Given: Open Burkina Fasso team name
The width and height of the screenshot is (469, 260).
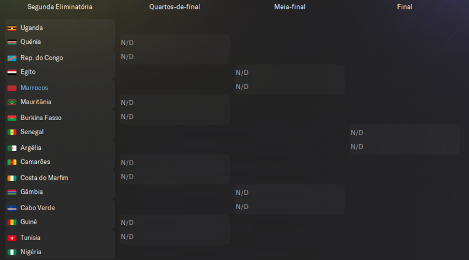Looking at the screenshot, I should 41,118.
